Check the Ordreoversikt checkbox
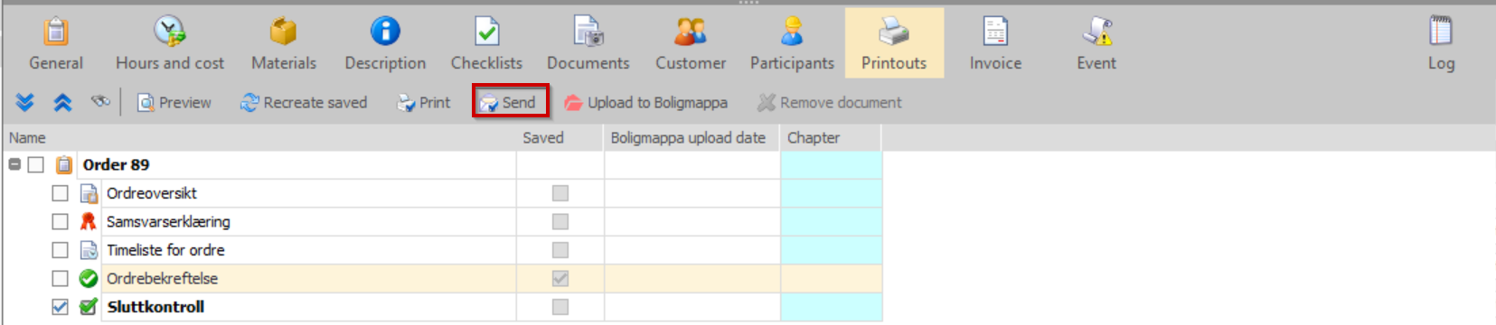 tap(60, 193)
